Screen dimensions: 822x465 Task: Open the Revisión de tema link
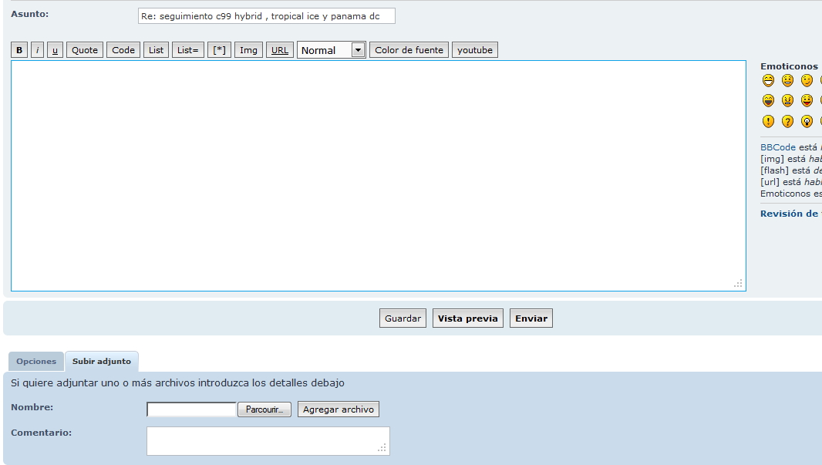(791, 214)
